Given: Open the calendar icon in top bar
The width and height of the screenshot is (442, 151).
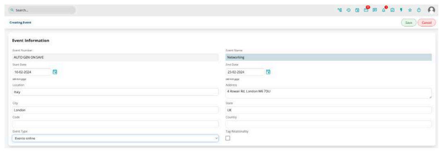Looking at the screenshot, I should pyautogui.click(x=357, y=10).
